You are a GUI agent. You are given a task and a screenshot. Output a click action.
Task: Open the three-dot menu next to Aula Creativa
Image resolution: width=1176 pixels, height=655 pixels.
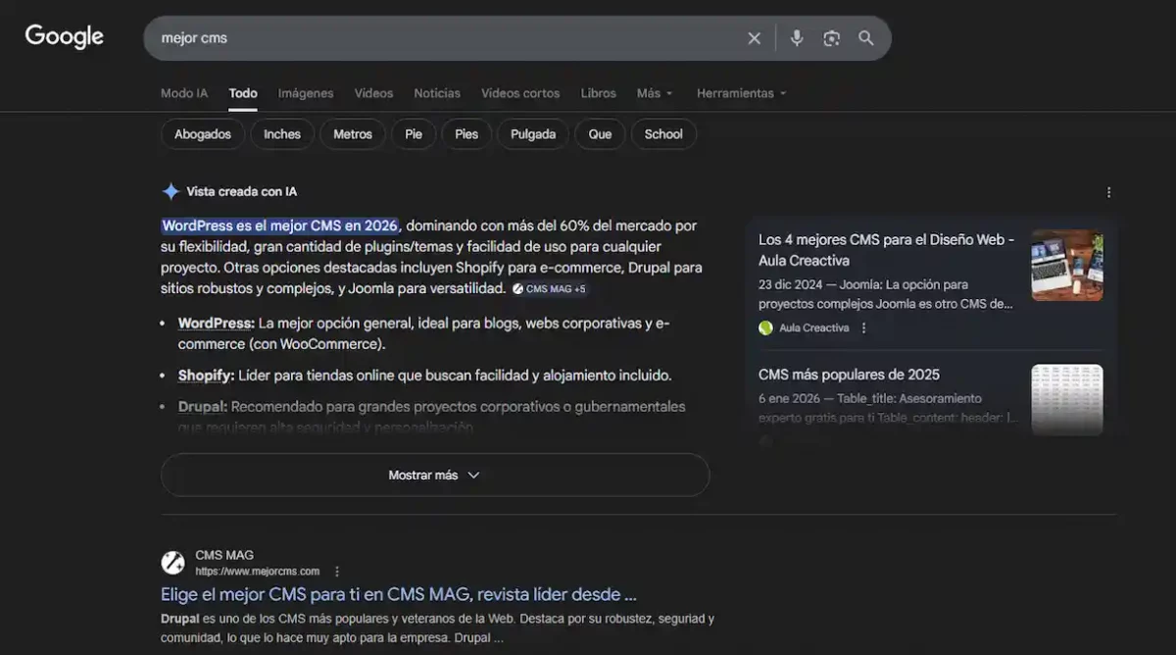(x=863, y=327)
